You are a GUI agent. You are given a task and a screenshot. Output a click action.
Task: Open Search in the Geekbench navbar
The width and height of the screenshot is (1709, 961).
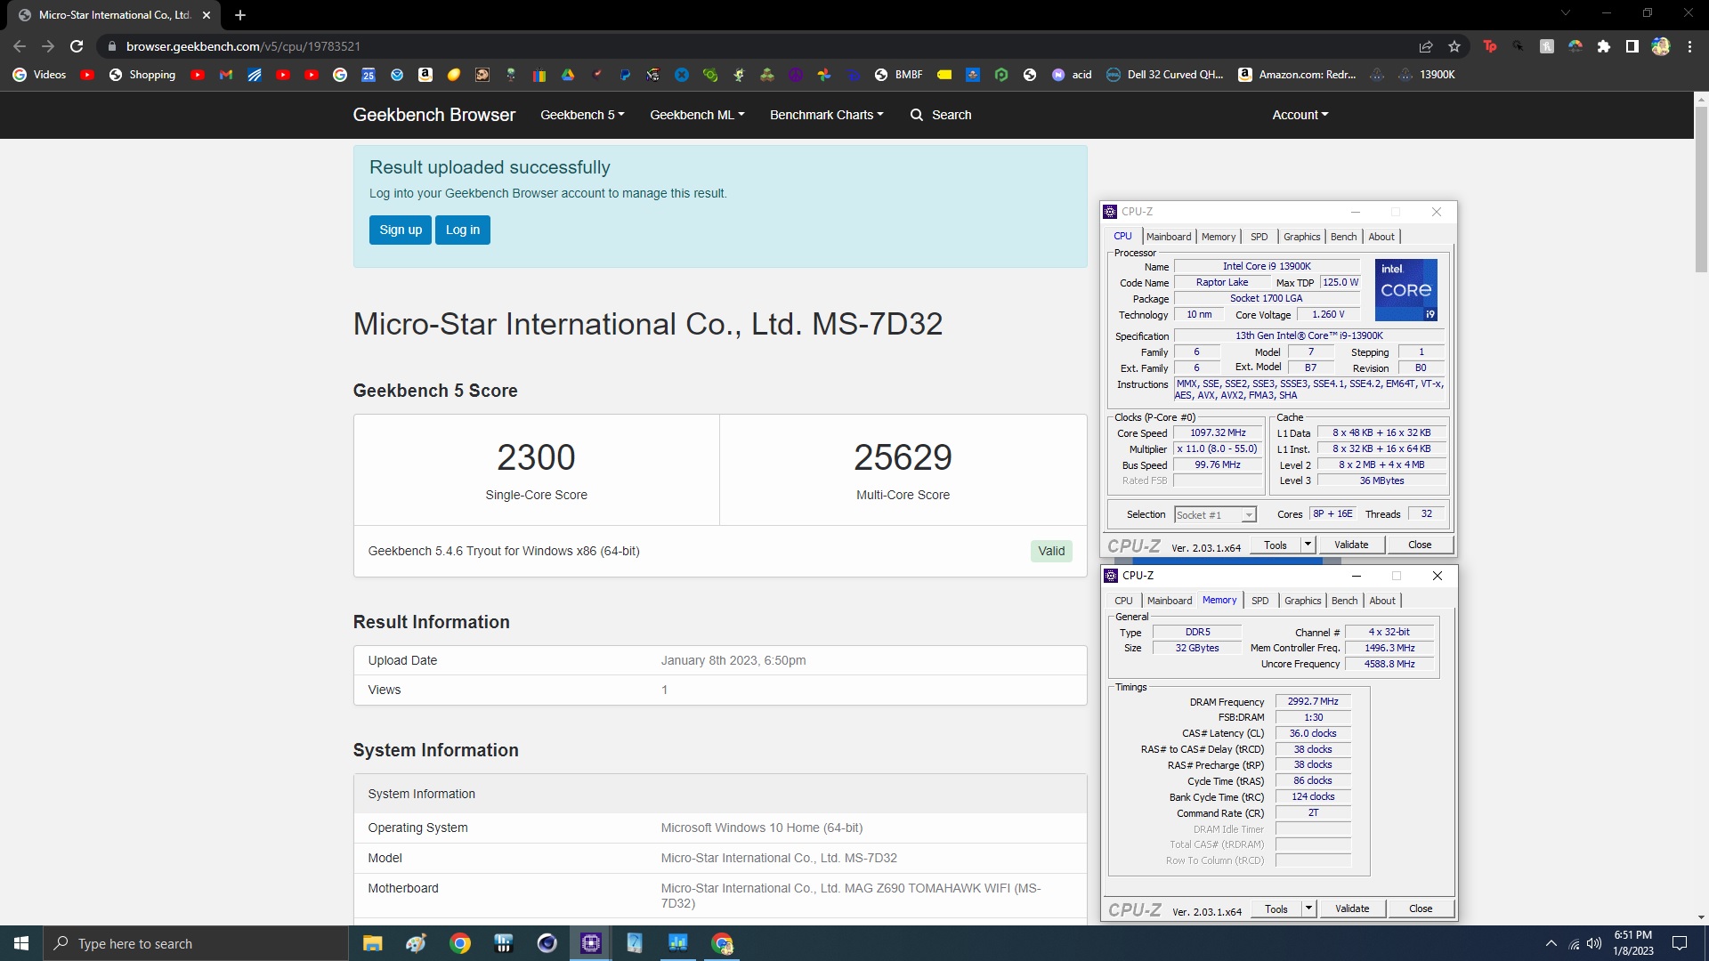point(941,115)
